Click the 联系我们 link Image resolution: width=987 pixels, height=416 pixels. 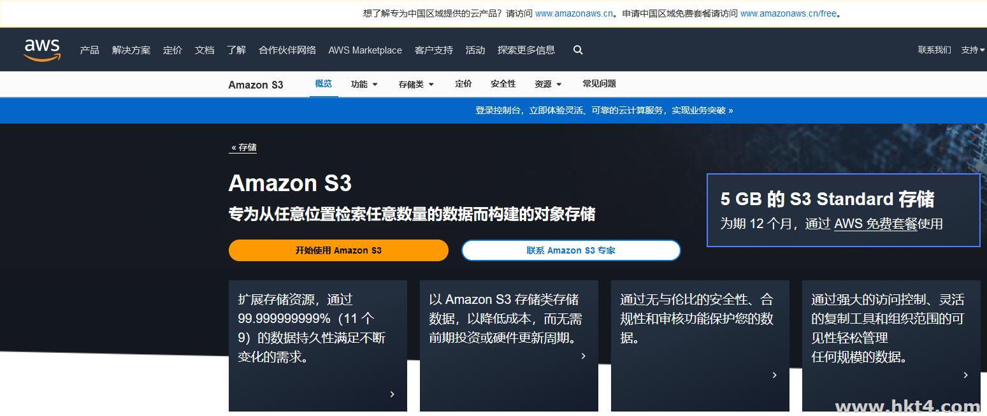935,50
